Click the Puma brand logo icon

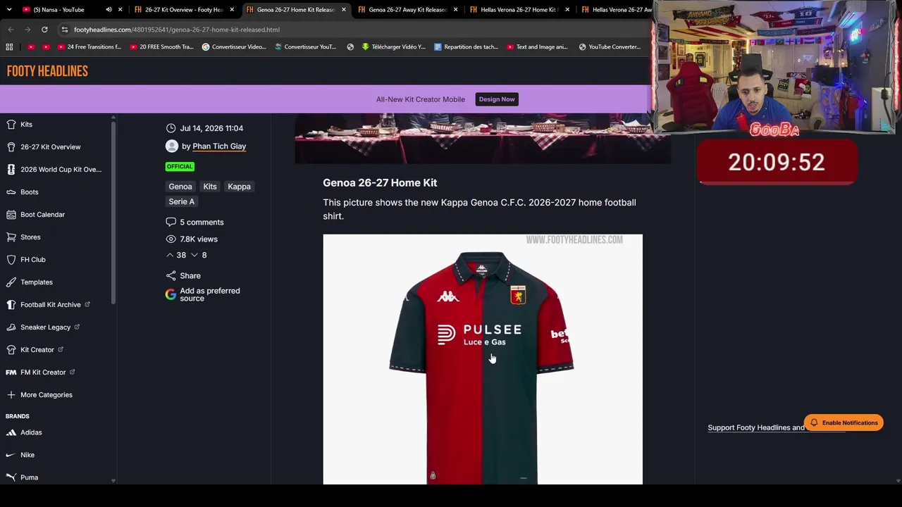coord(11,477)
